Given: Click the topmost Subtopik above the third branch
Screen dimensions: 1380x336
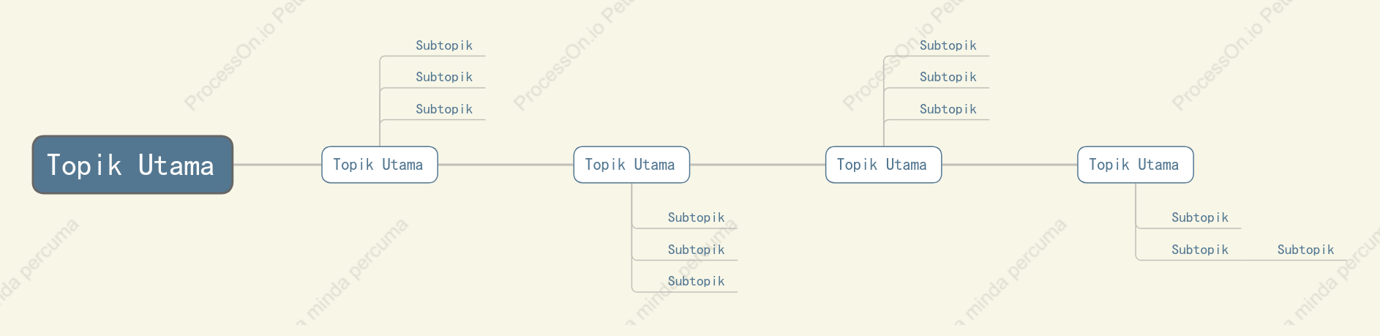Looking at the screenshot, I should tap(948, 45).
